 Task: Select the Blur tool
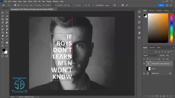(7, 33)
